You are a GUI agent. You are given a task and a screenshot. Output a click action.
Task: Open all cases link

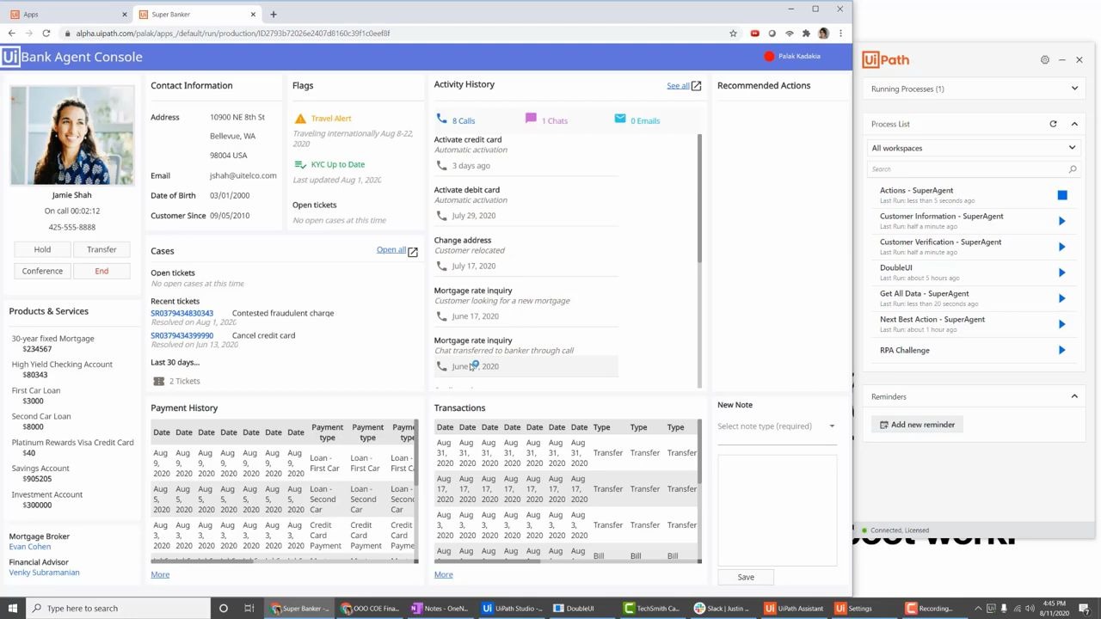coord(391,250)
